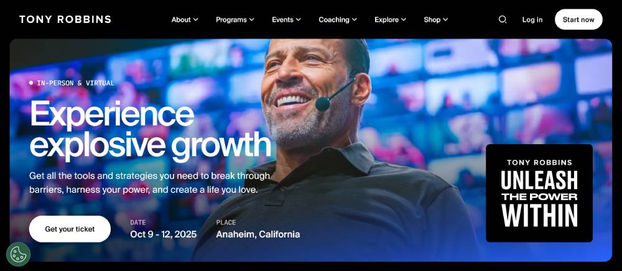The height and width of the screenshot is (271, 622).
Task: Expand the Shop dropdown chevron
Action: tap(445, 19)
